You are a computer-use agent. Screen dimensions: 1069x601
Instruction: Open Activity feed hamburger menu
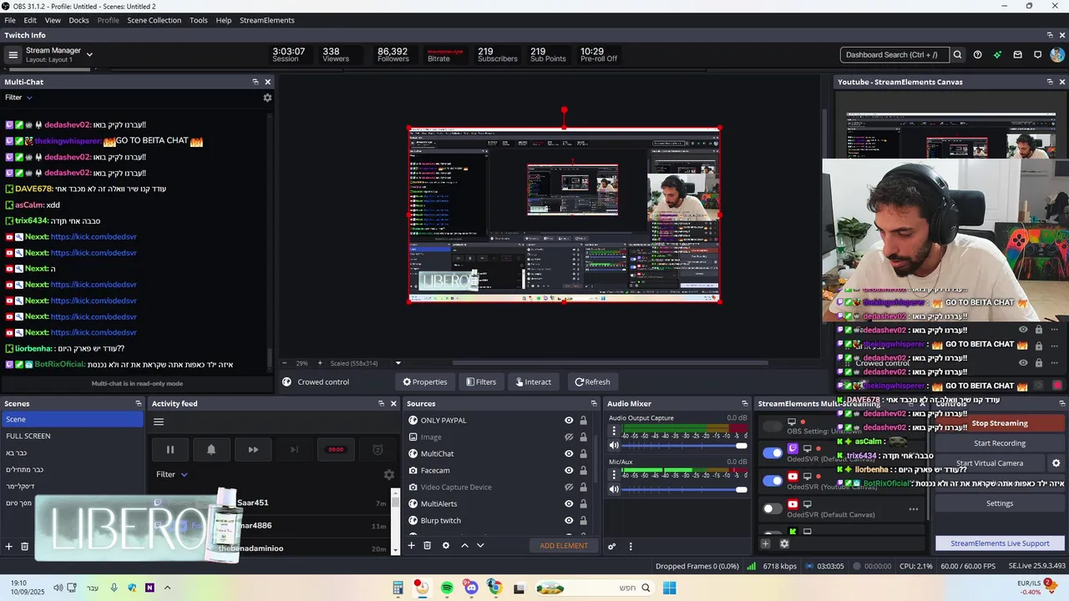(159, 422)
